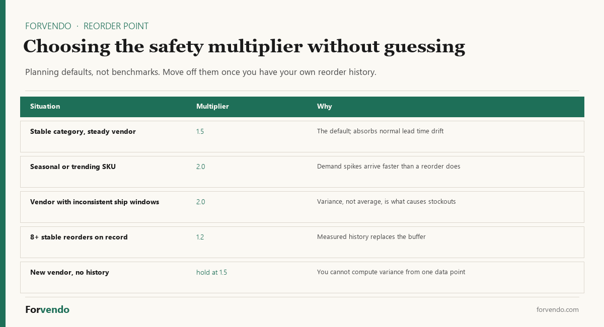Click the 'Planning defaults, not benchmarks' subtitle
This screenshot has height=327, width=604.
coord(201,72)
